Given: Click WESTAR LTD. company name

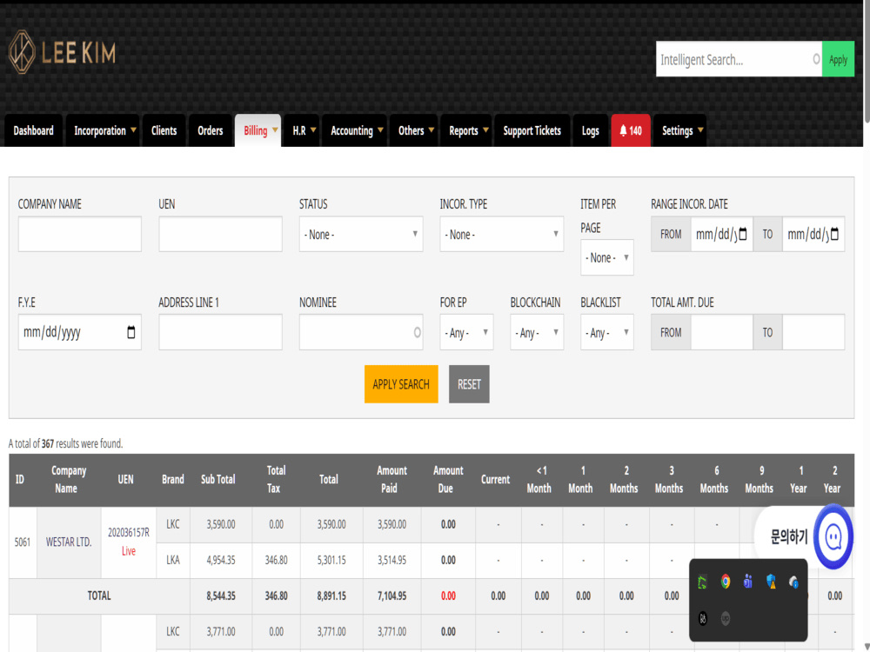Looking at the screenshot, I should tap(69, 542).
